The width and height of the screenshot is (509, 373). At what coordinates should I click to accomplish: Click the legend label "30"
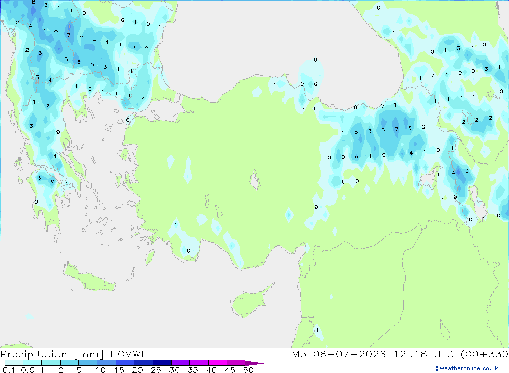coord(175,370)
